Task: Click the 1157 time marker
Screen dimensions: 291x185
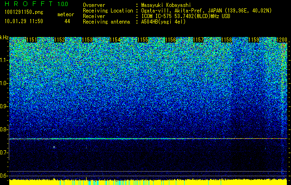Action: [198, 40]
